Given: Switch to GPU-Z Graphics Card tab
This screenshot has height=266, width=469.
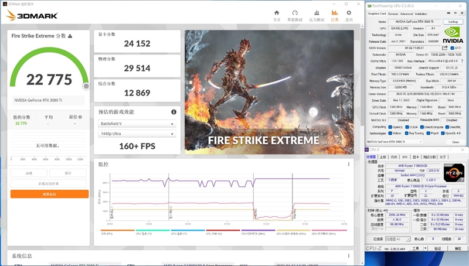Looking at the screenshot, I should 376,13.
